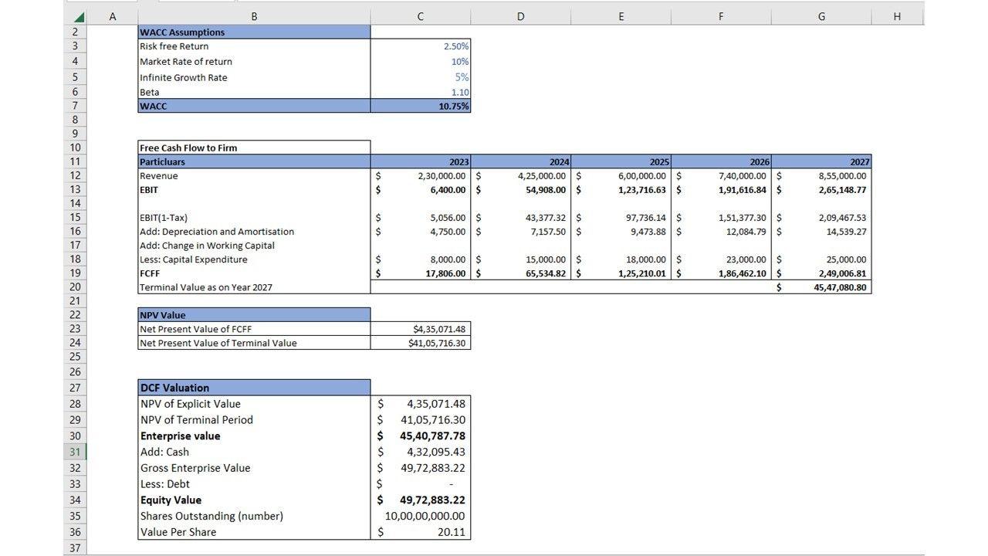Select column C header

click(x=420, y=16)
